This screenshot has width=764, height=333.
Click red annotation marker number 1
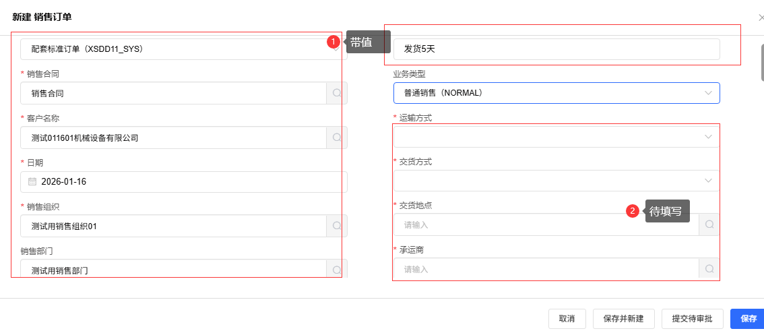coord(333,42)
